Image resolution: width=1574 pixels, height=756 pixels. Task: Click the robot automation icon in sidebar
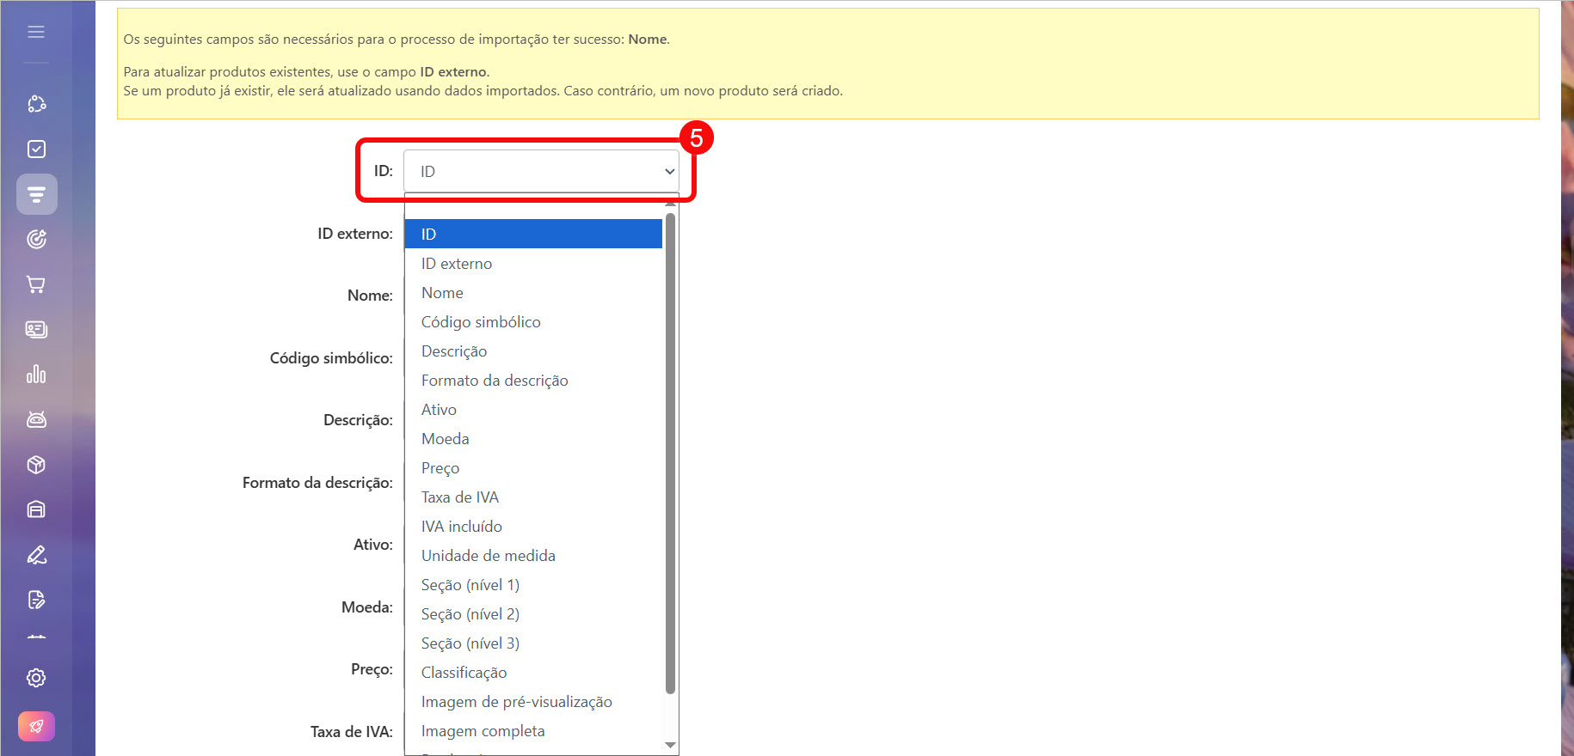point(36,419)
